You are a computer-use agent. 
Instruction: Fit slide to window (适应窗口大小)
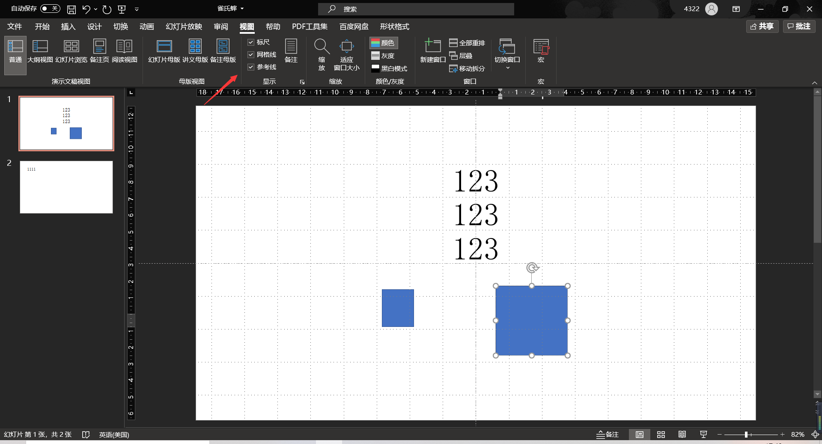346,55
